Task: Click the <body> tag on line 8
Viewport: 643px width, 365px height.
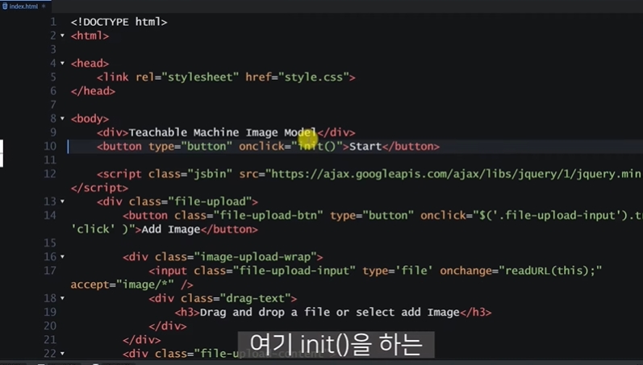Action: [90, 118]
